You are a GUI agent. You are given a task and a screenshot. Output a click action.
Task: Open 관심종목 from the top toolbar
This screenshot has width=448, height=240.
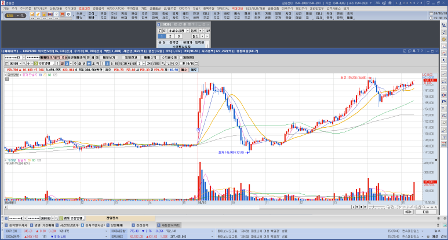[134, 16]
